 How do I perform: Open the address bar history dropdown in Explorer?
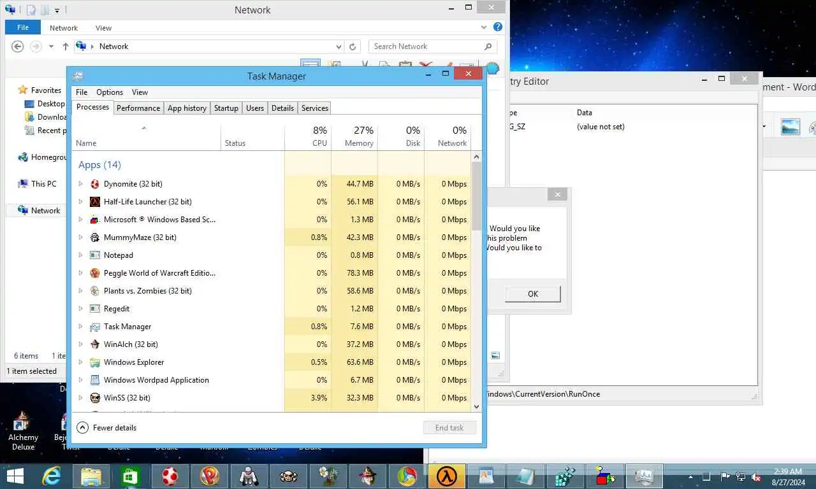[x=339, y=46]
